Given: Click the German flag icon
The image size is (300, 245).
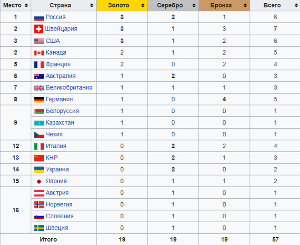Looking at the screenshot, I should click(39, 100).
